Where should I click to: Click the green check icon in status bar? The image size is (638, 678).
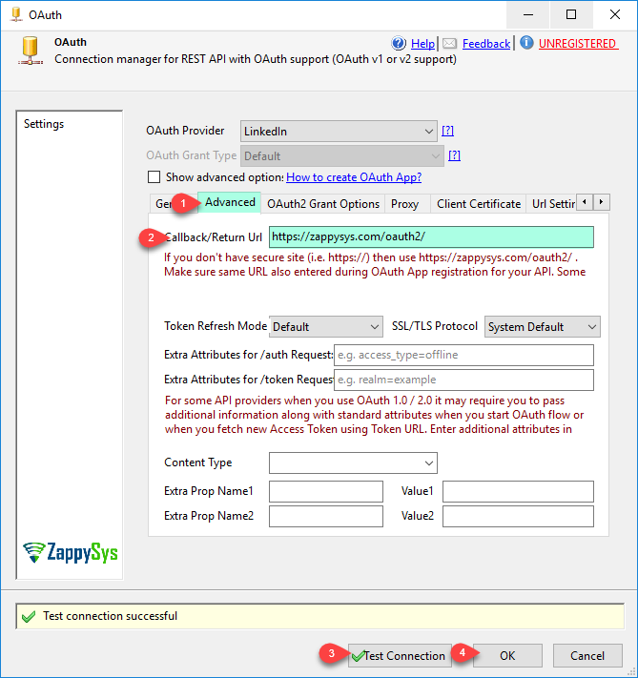coord(29,617)
